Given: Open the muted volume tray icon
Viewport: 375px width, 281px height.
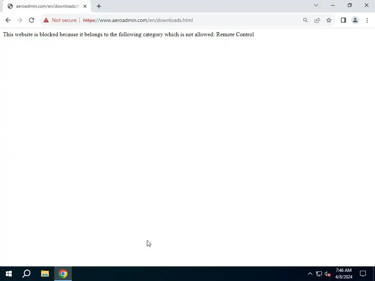Looking at the screenshot, I should [x=328, y=274].
